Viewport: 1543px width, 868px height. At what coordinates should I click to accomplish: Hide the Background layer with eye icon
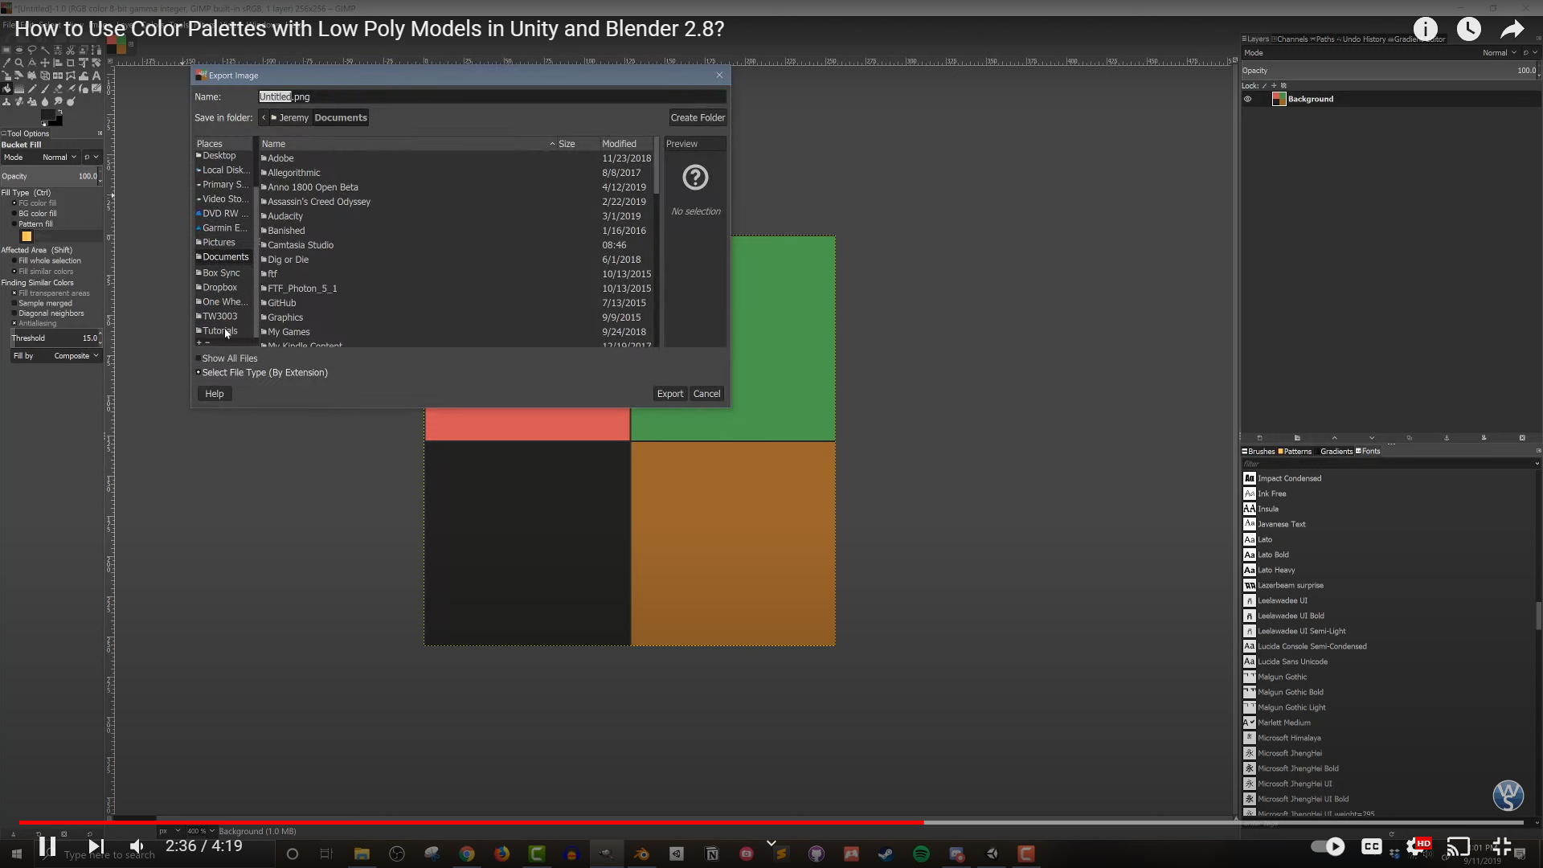pos(1248,100)
